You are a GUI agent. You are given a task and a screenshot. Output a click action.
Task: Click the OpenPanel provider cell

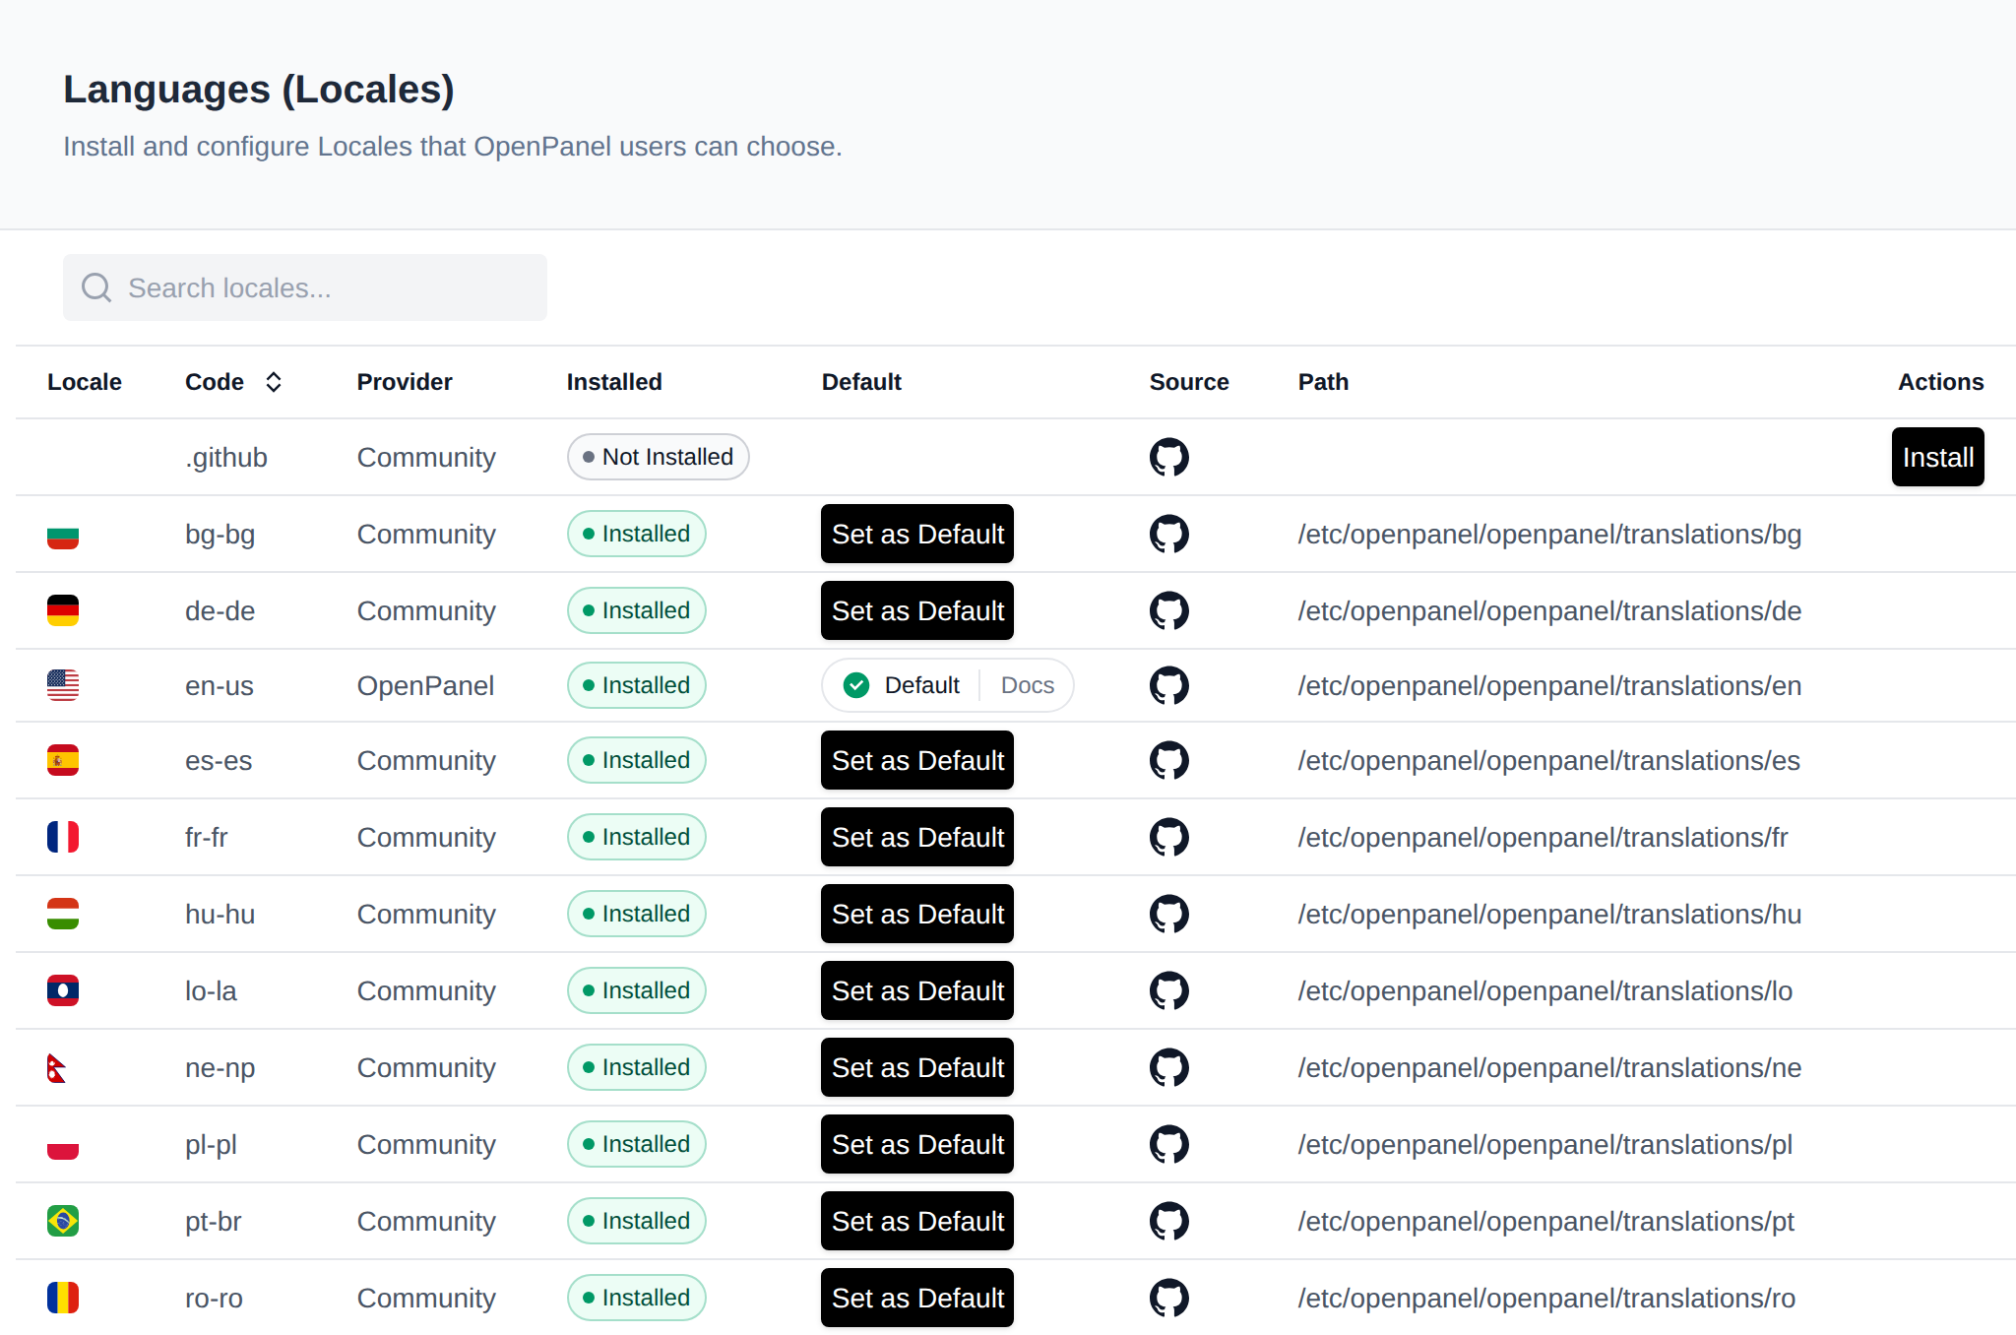coord(425,685)
